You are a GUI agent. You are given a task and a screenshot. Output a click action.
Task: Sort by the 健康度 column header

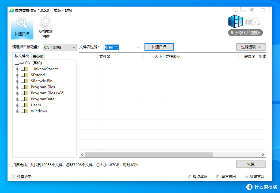[x=248, y=57]
